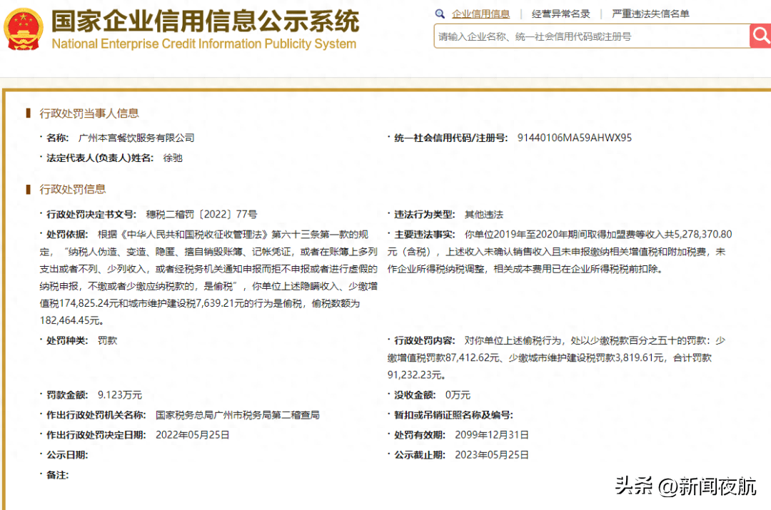Click the decision document number 穗税二稽罚〔2022〕77号
This screenshot has width=771, height=510.
tap(201, 214)
